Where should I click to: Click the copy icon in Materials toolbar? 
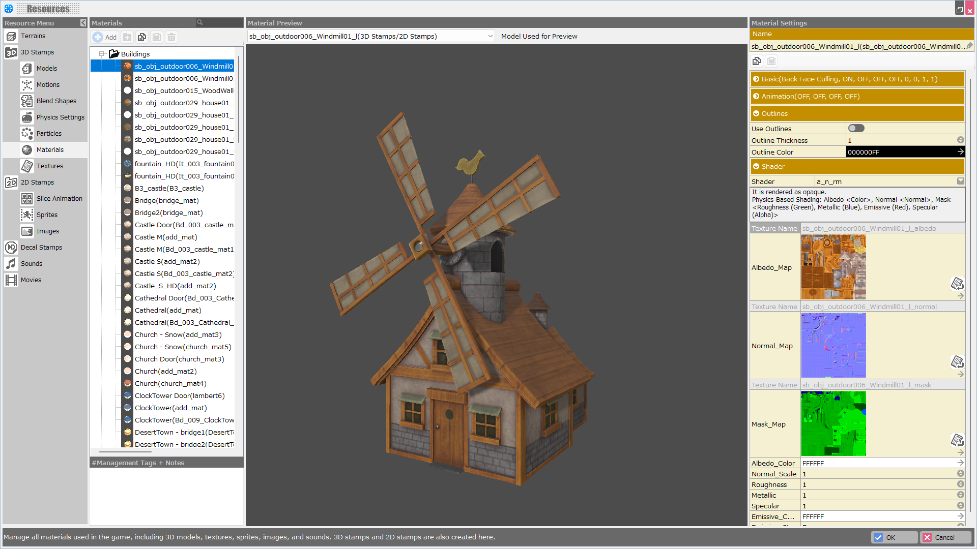(142, 37)
